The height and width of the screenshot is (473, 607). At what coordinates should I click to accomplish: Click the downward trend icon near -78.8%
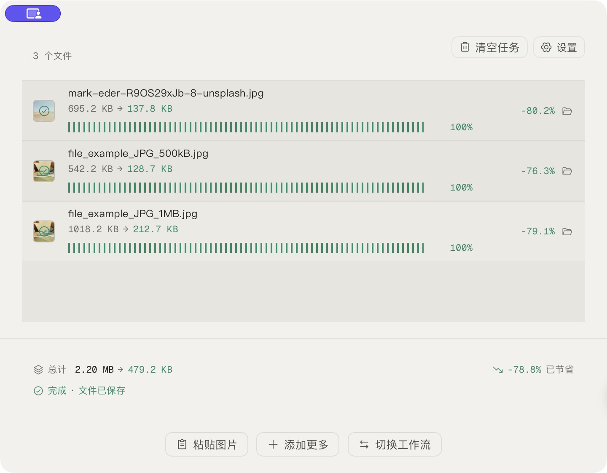tap(498, 370)
